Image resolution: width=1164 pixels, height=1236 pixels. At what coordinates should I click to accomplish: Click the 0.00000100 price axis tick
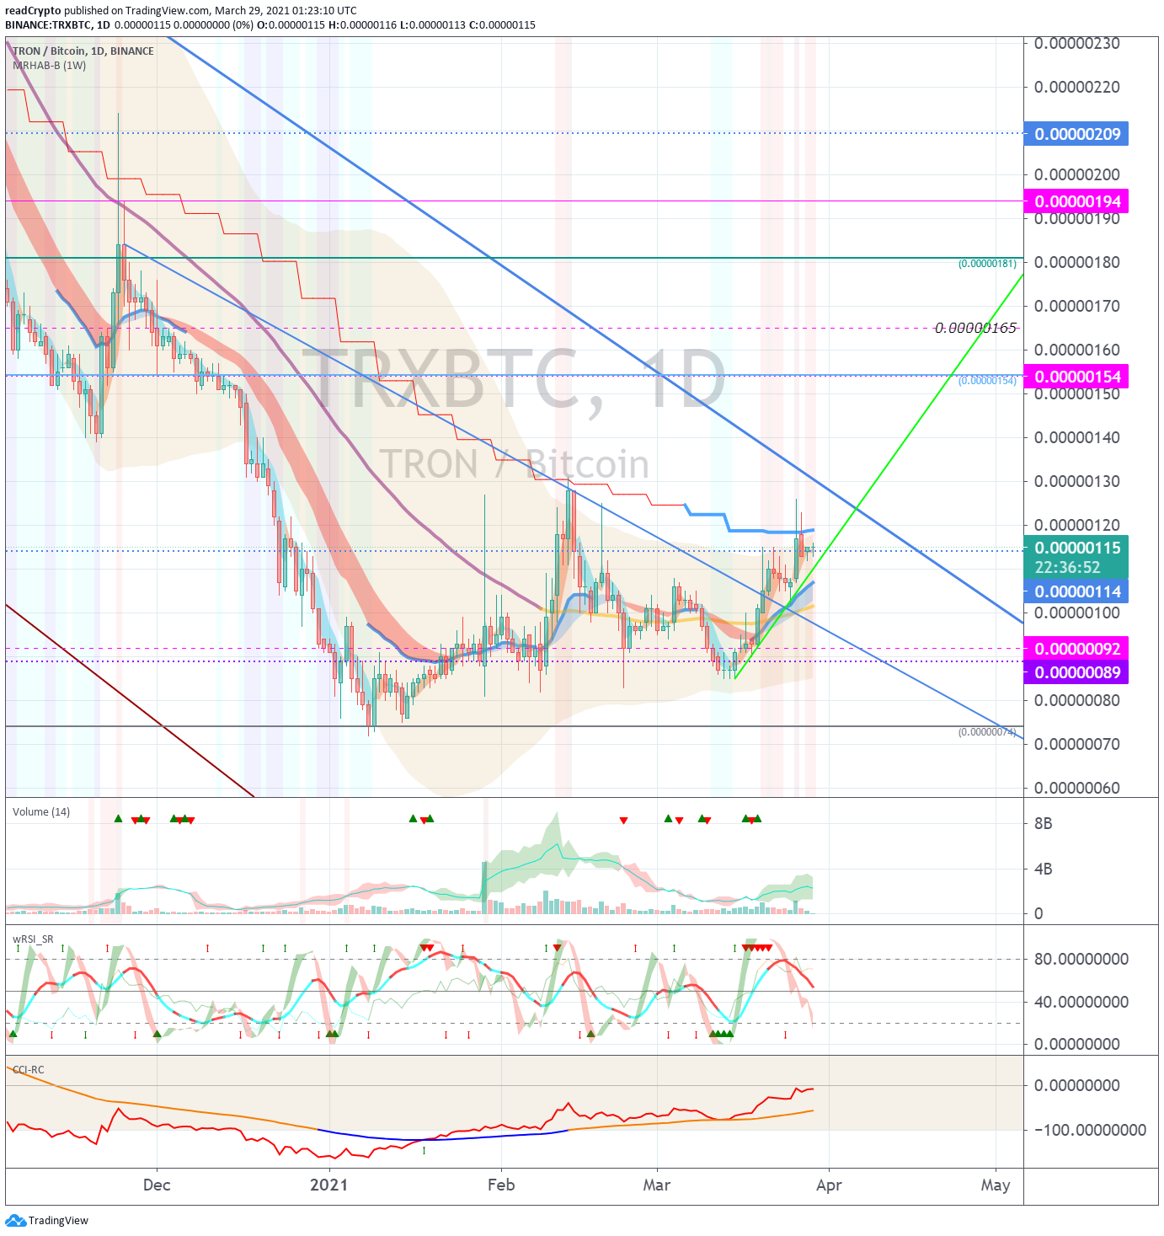pos(1077,613)
